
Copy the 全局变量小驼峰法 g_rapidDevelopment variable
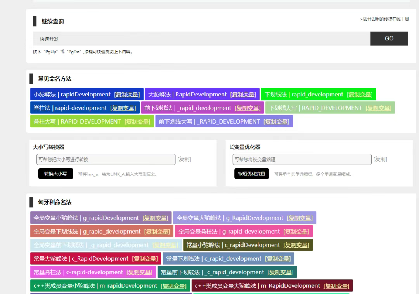[155, 218]
